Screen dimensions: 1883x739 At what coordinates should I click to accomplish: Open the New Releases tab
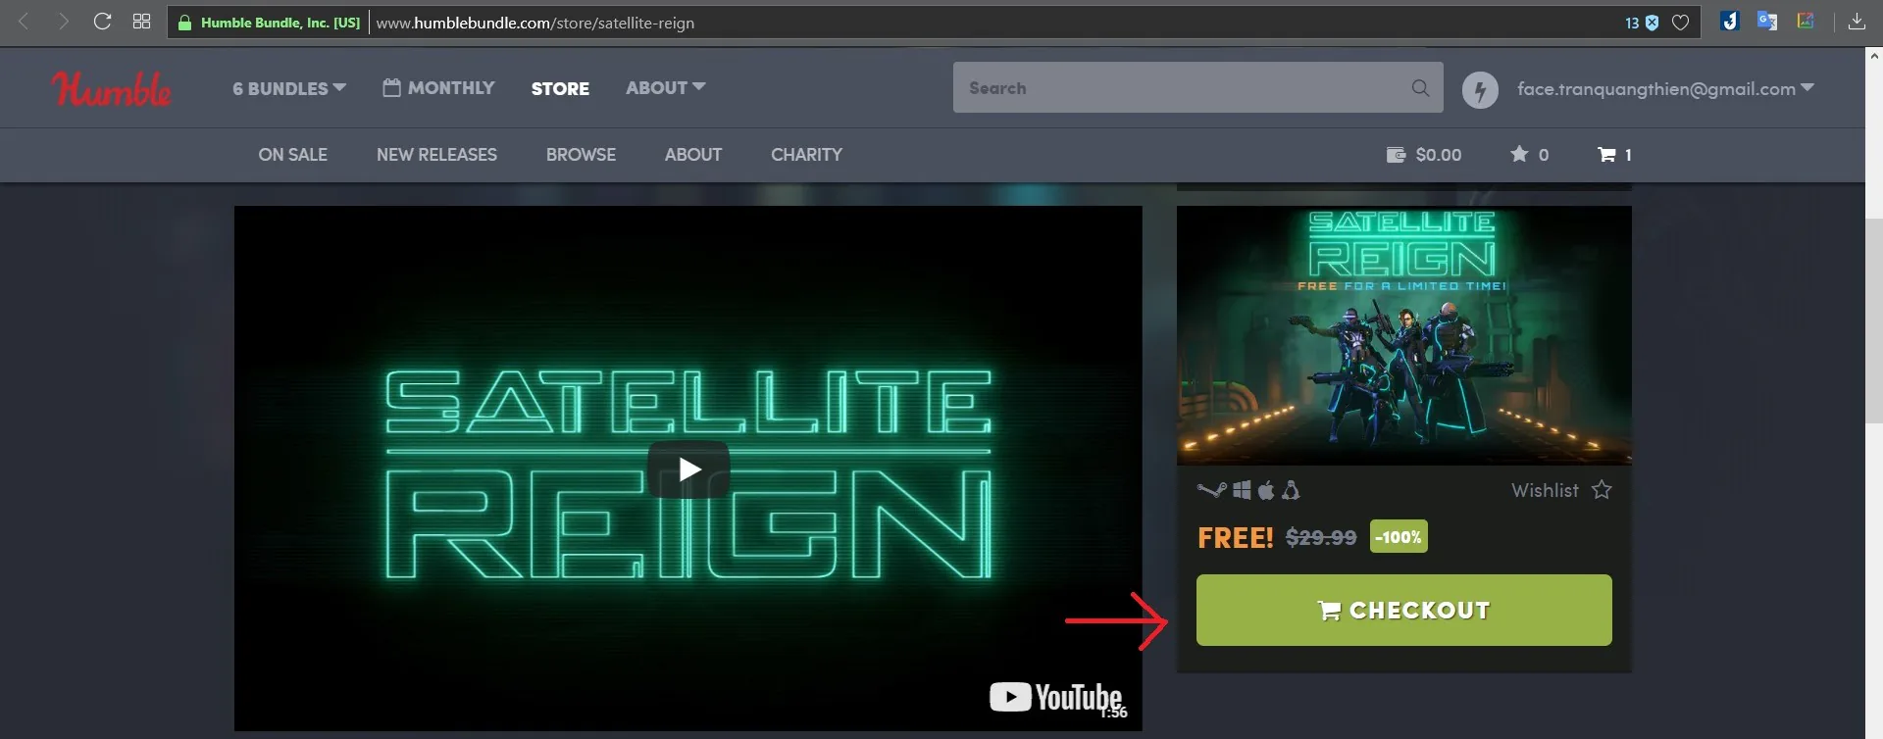click(x=436, y=155)
